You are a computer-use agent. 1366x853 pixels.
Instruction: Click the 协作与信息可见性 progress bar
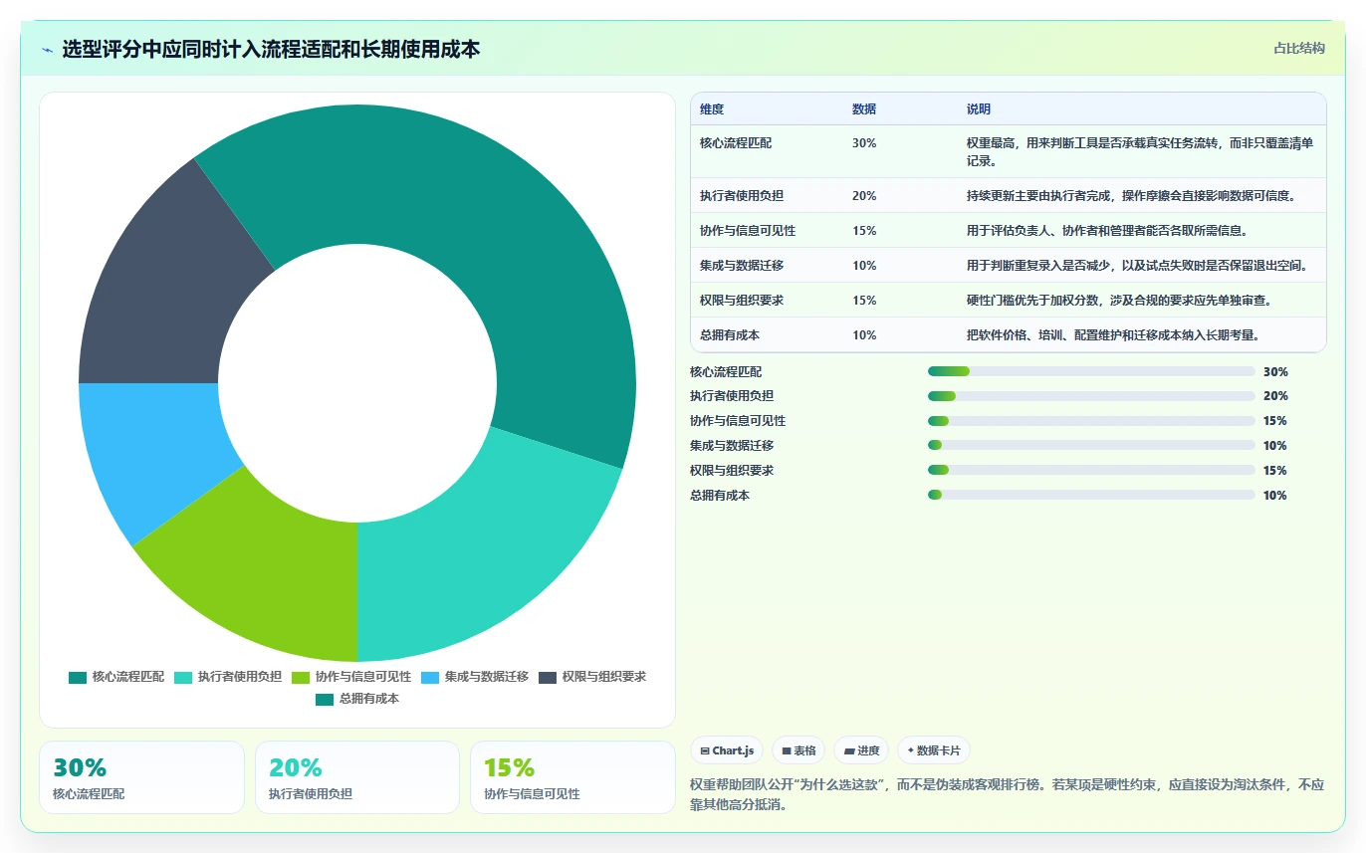(x=1091, y=421)
